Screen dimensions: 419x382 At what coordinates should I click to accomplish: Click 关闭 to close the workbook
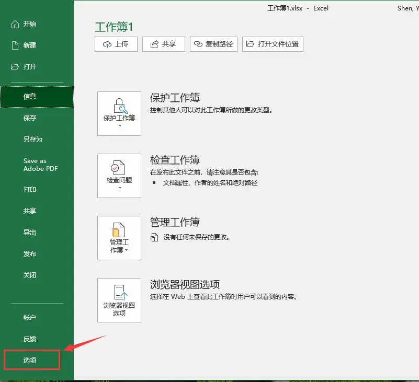point(30,275)
